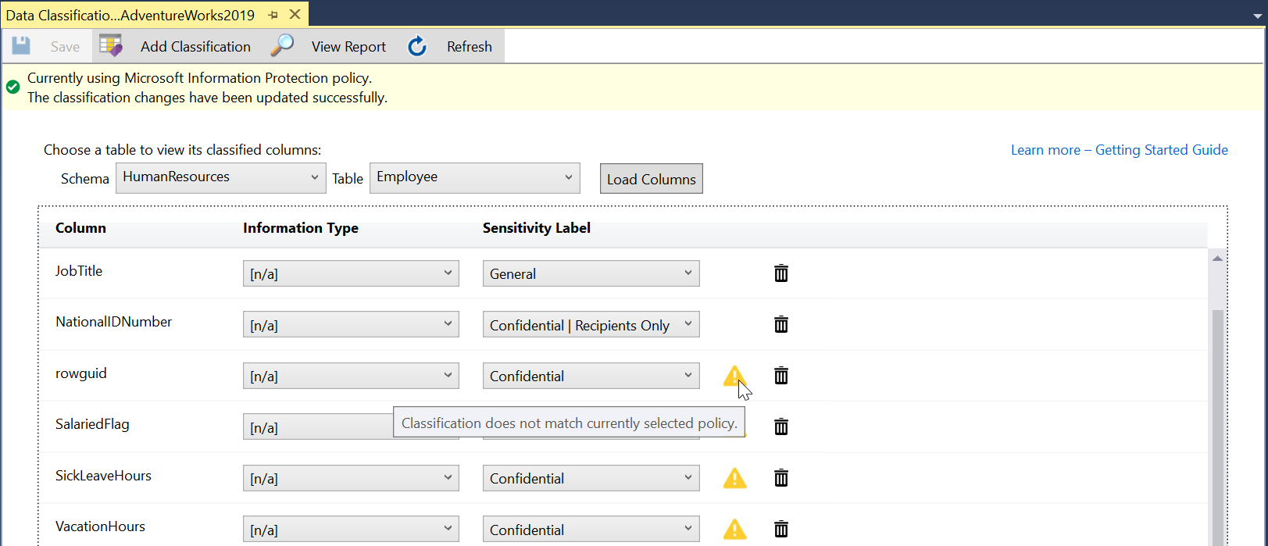Remove the SickLeaveHours classification via trash icon
Image resolution: width=1268 pixels, height=546 pixels.
[x=780, y=478]
